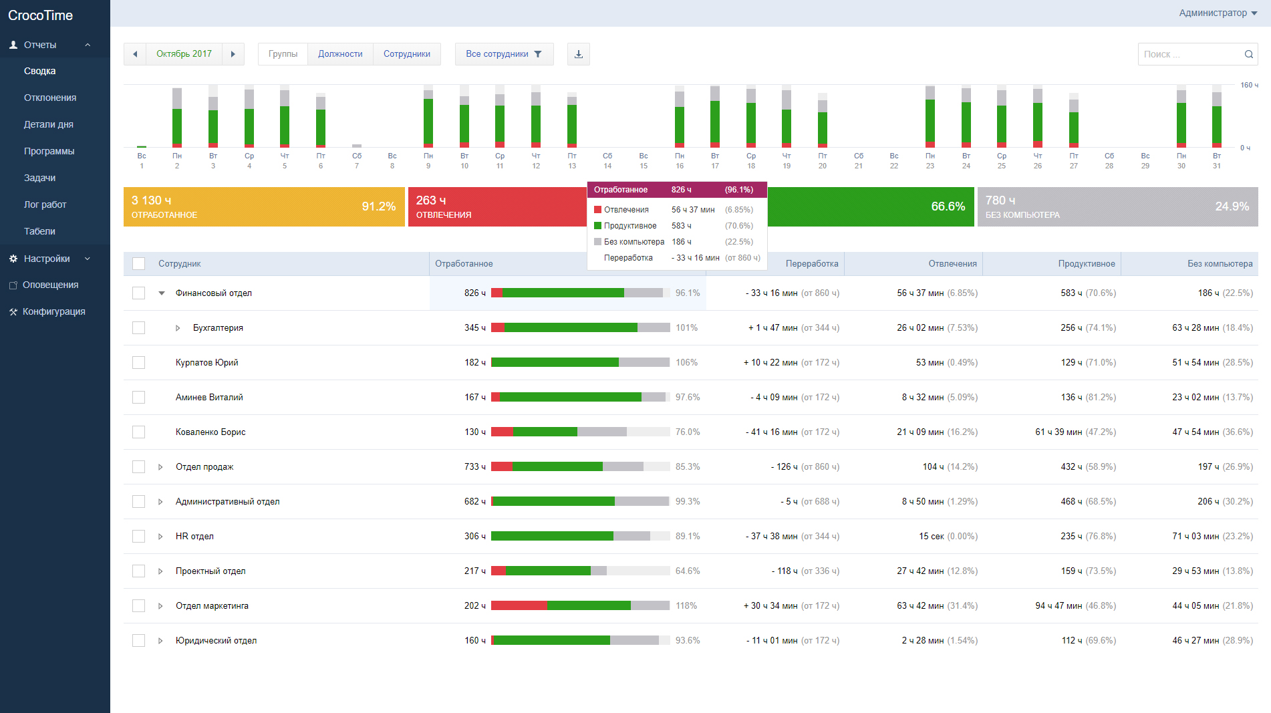Check the Курпатов Юрий row checkbox
Image resolution: width=1271 pixels, height=713 pixels.
pos(139,363)
